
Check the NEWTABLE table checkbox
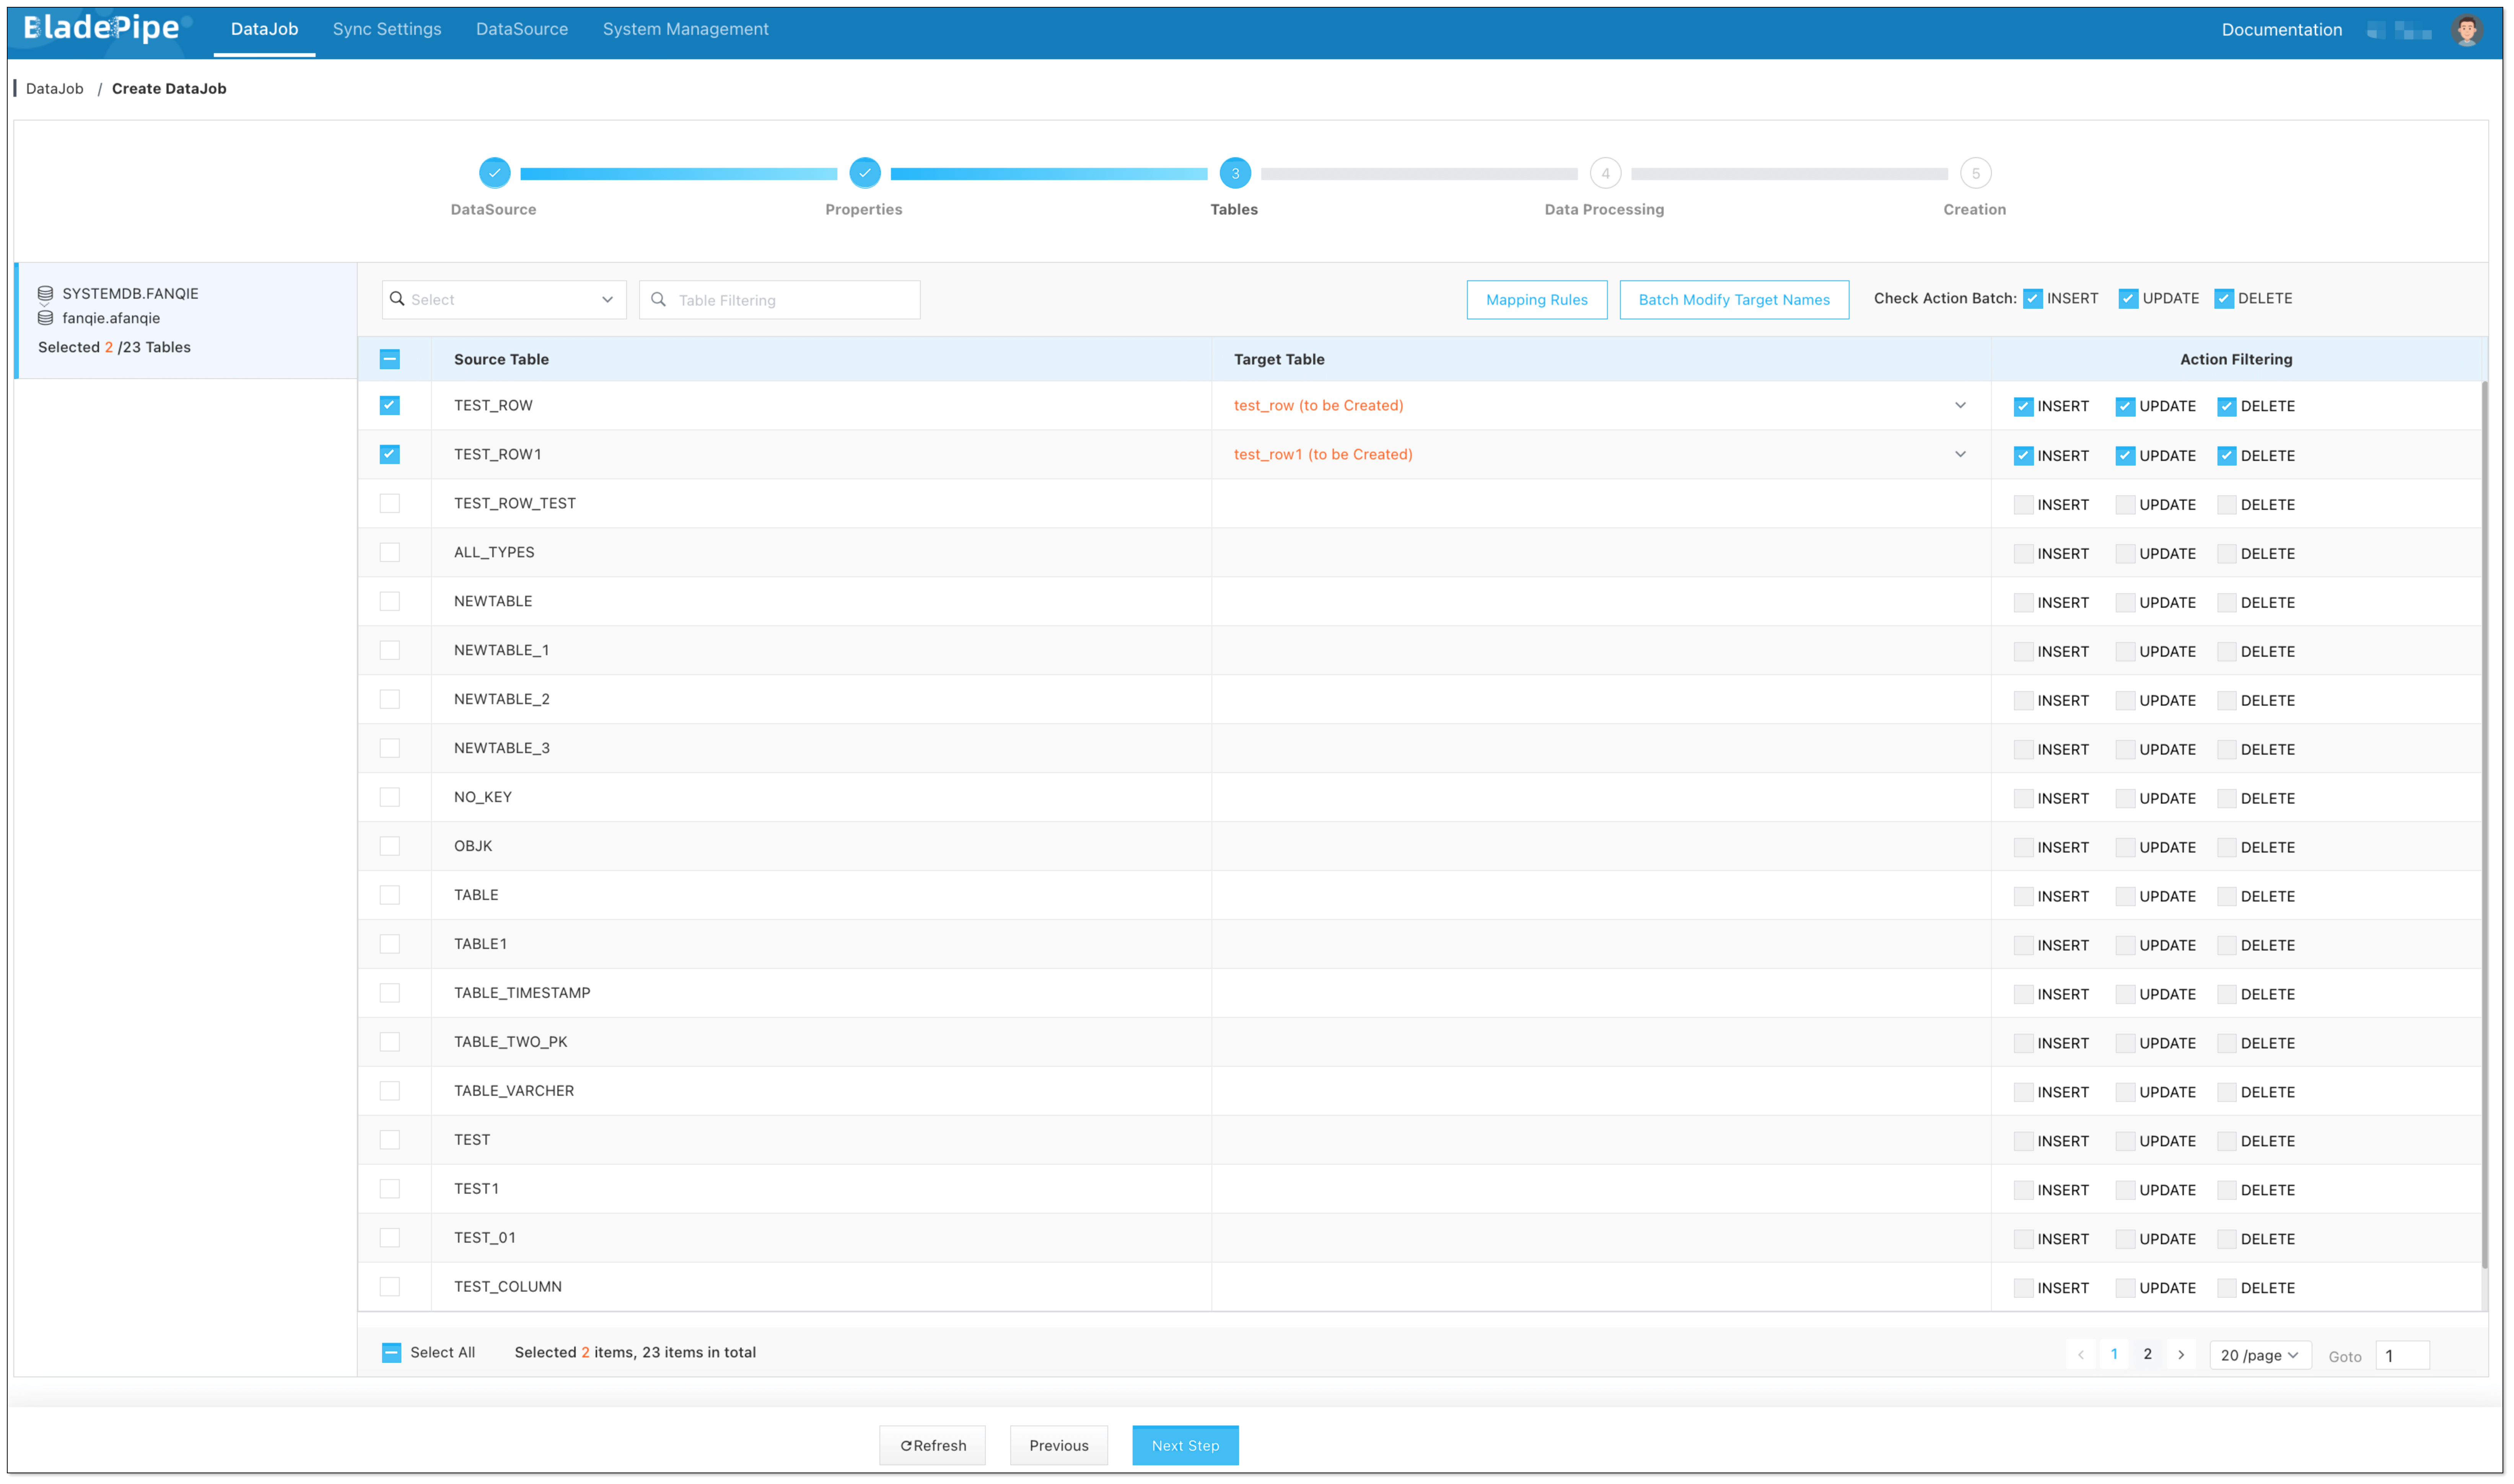390,601
